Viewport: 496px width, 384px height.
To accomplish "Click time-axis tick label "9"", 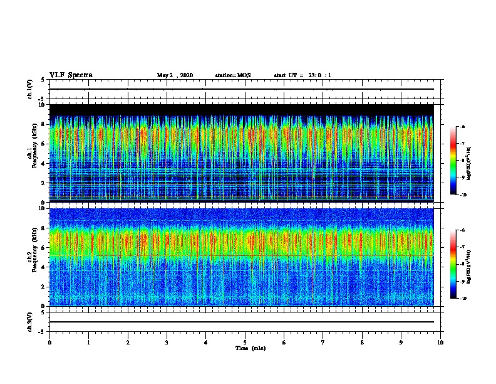I will [401, 342].
